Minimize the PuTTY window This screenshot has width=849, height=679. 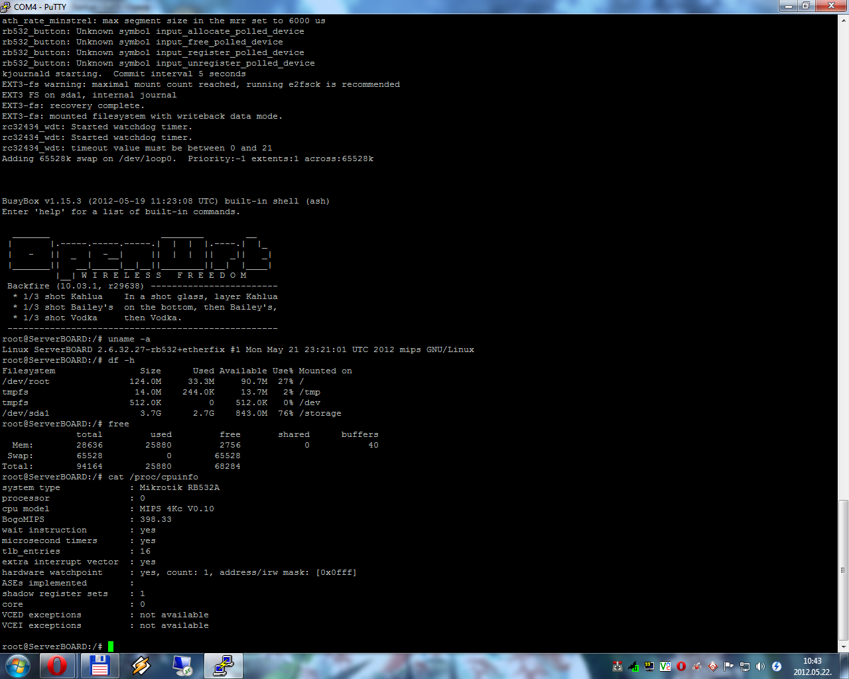point(787,6)
